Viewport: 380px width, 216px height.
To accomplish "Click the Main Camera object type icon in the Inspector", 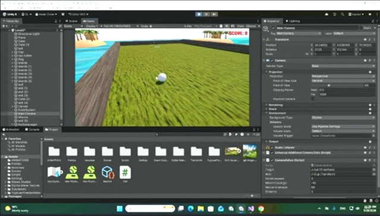I will tap(266, 29).
